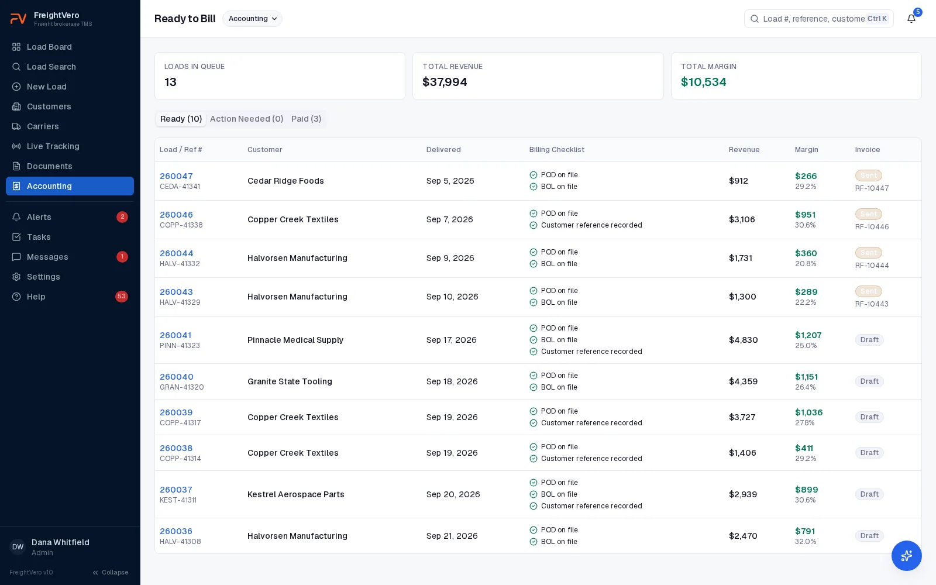Open load 260038

tap(176, 448)
